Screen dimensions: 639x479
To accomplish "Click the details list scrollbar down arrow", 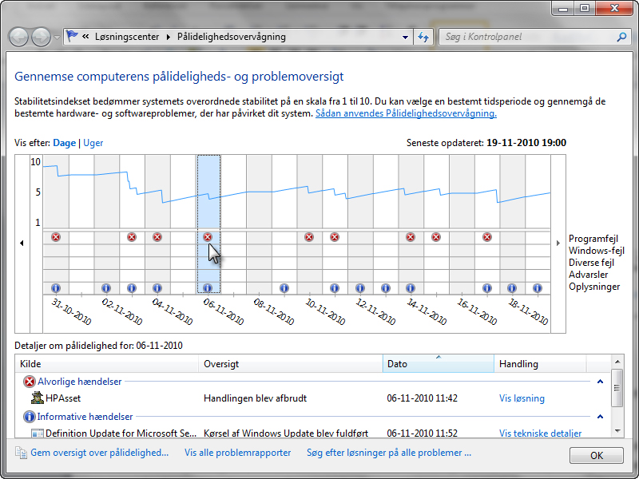I will click(617, 430).
